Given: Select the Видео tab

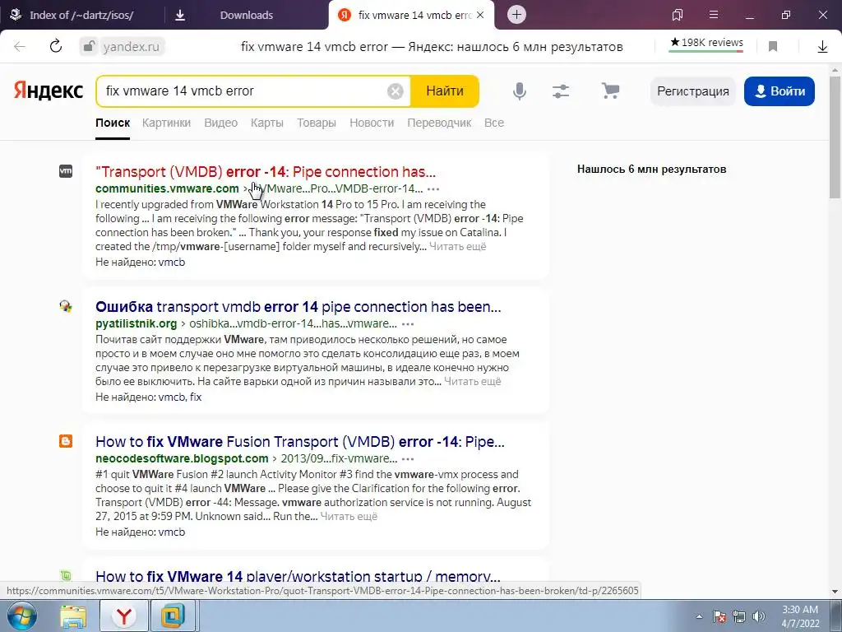Looking at the screenshot, I should pyautogui.click(x=220, y=123).
